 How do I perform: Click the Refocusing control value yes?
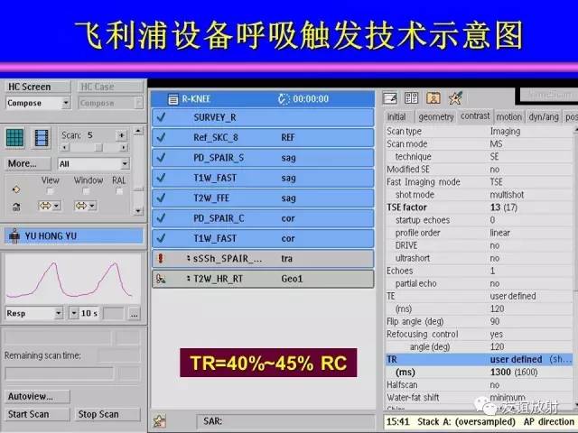[496, 335]
